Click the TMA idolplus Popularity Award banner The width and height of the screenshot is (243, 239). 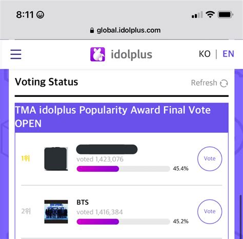121,117
